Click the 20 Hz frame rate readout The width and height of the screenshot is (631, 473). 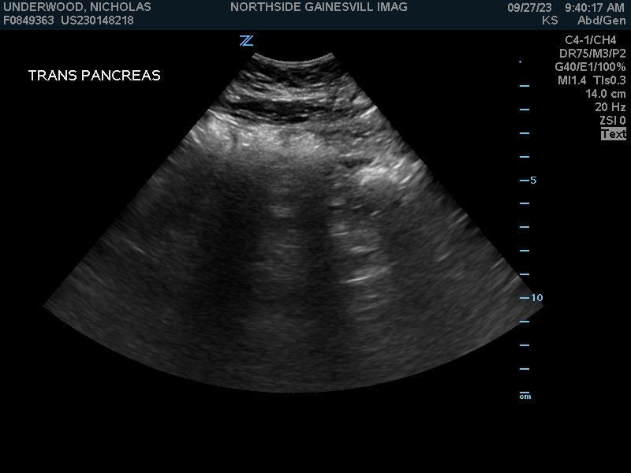610,107
